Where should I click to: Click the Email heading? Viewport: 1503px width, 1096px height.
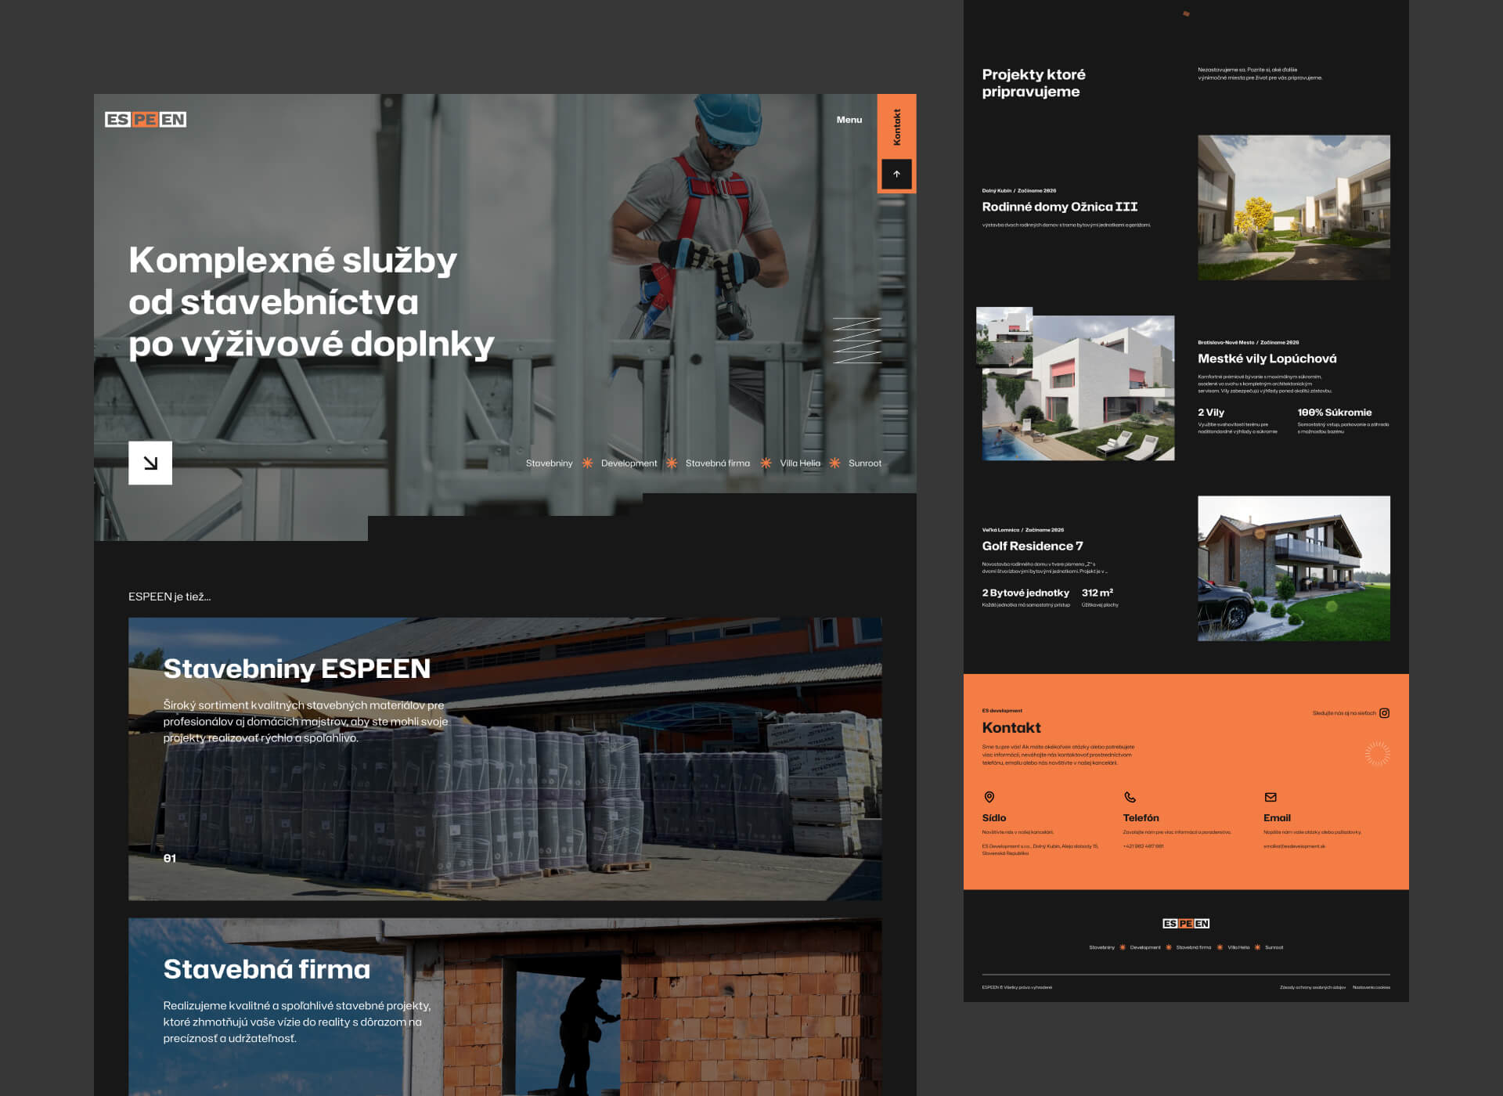click(1277, 818)
